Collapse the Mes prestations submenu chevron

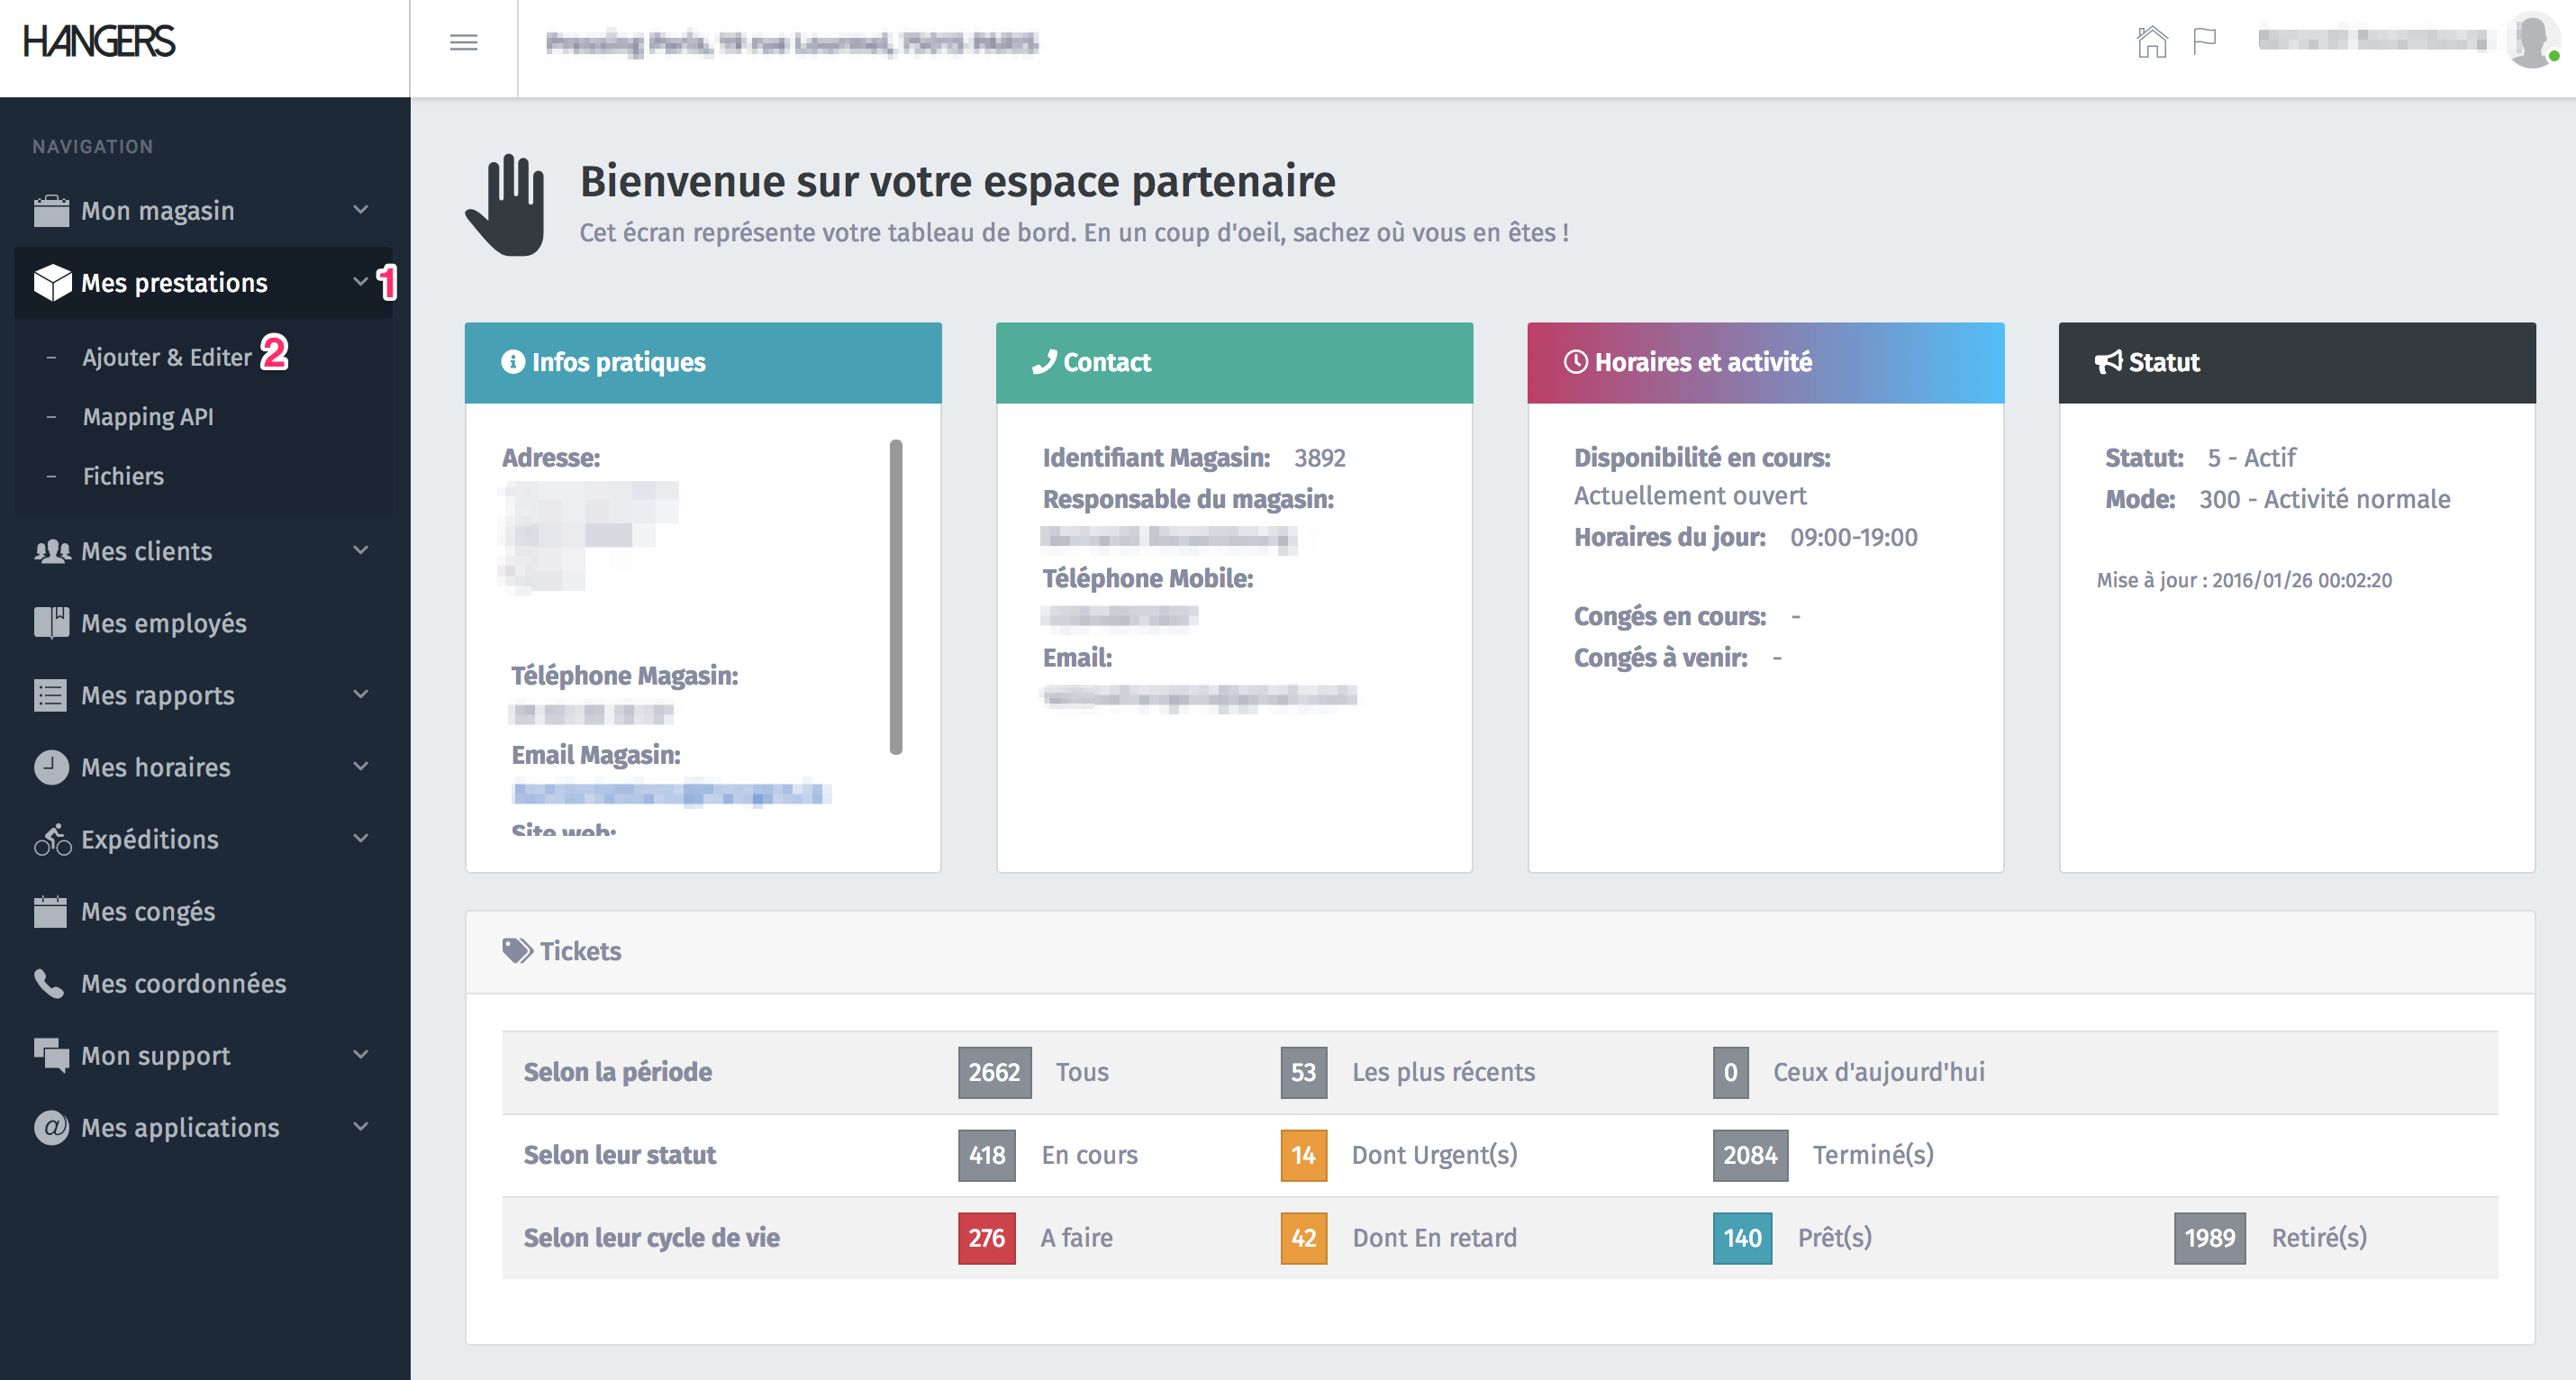pyautogui.click(x=360, y=282)
